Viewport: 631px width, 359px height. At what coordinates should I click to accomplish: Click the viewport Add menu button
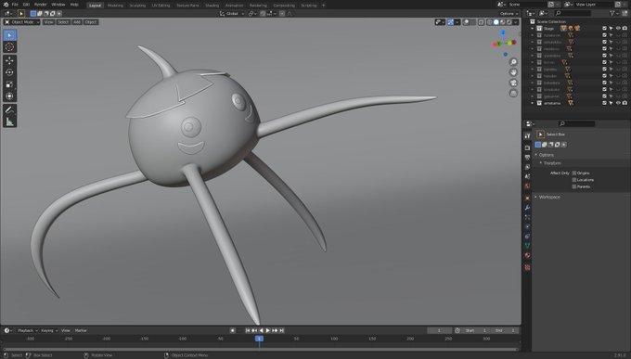[77, 22]
